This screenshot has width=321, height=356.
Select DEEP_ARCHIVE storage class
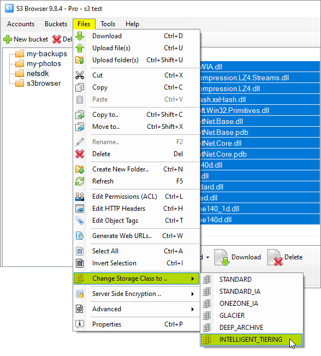click(x=252, y=328)
